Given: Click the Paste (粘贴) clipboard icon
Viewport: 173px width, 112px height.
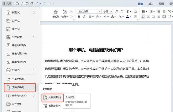Looking at the screenshot, I should pyautogui.click(x=64, y=12).
